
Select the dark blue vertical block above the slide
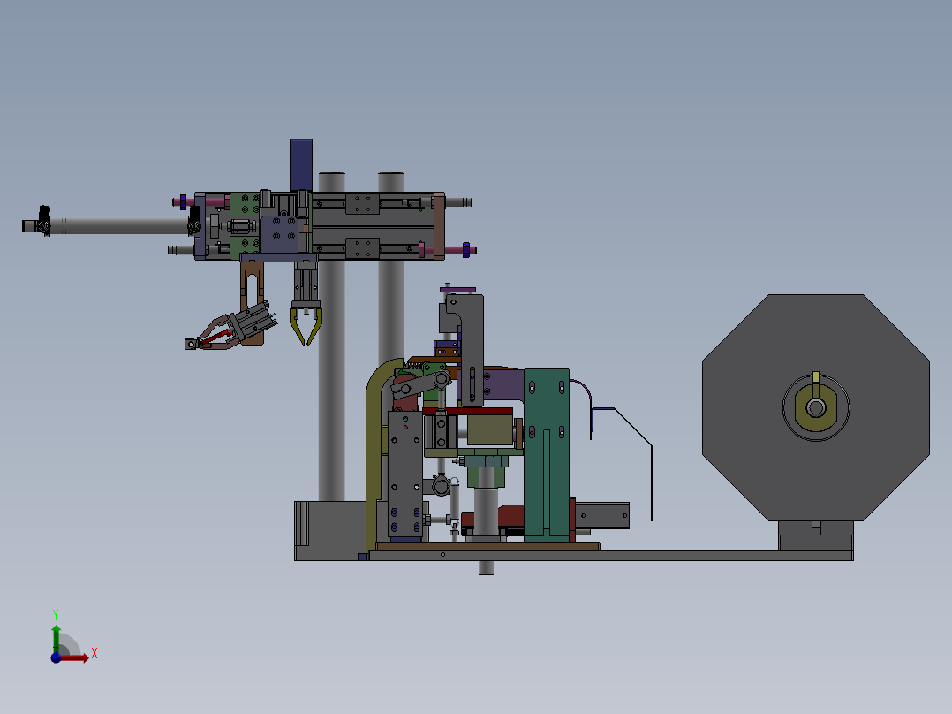[x=300, y=165]
